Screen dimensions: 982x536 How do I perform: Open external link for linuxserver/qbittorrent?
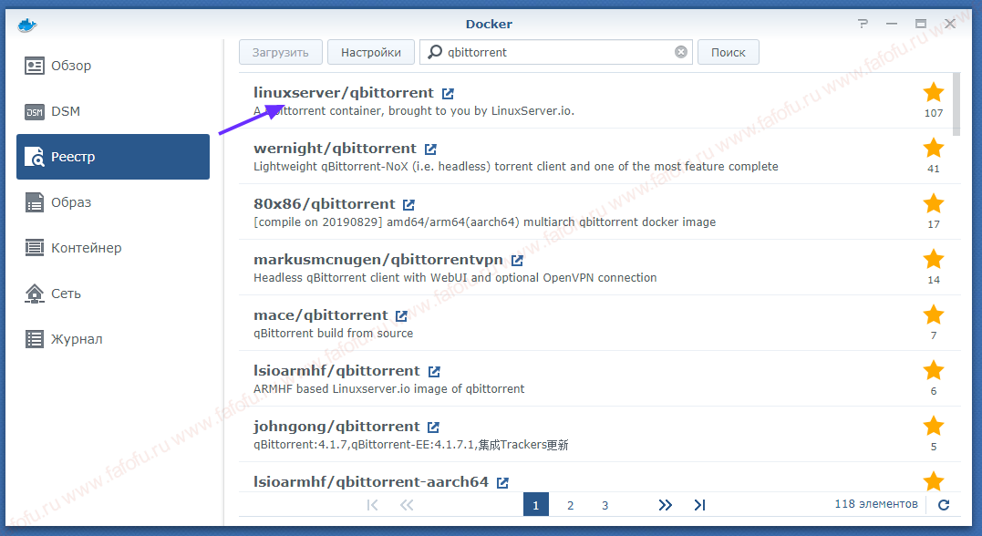click(x=448, y=93)
